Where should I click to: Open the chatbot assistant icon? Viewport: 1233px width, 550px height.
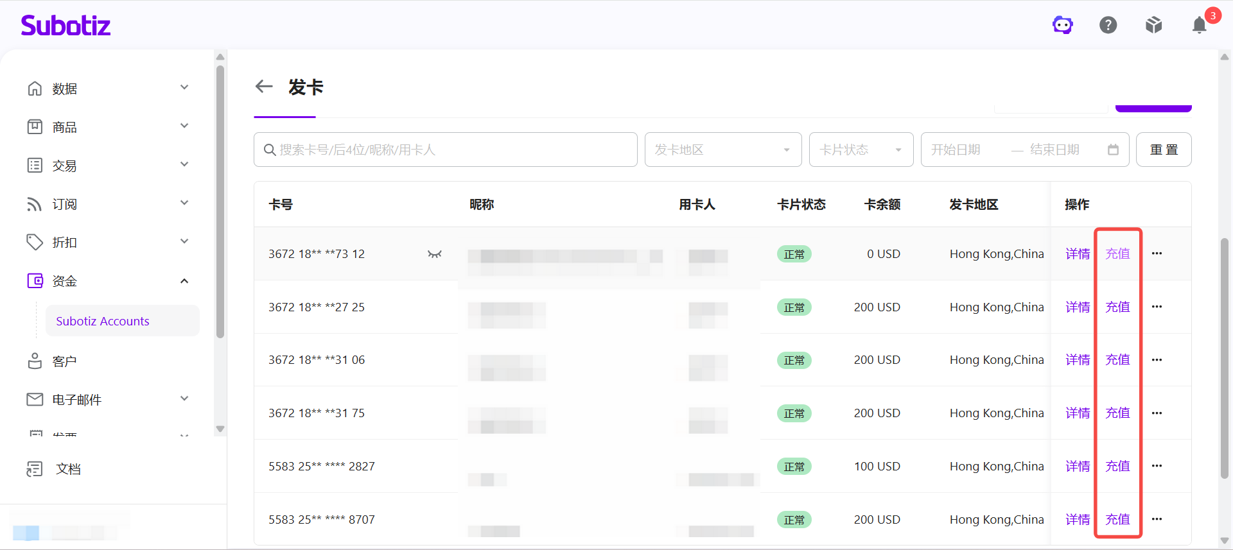1063,25
